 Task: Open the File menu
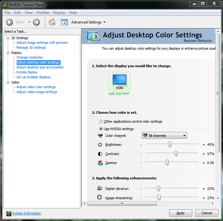(x=7, y=13)
